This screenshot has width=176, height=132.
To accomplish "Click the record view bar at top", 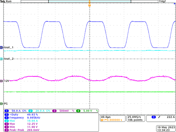I will (89, 1).
